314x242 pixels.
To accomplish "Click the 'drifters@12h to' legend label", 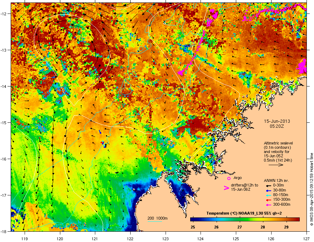I will point(244,185).
